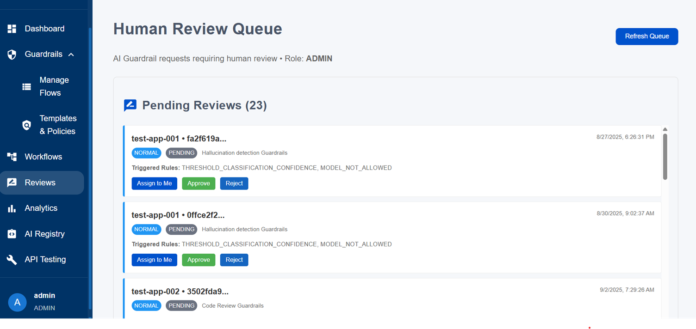The height and width of the screenshot is (329, 696).
Task: Assign the first pending review to yourself
Action: click(x=154, y=183)
